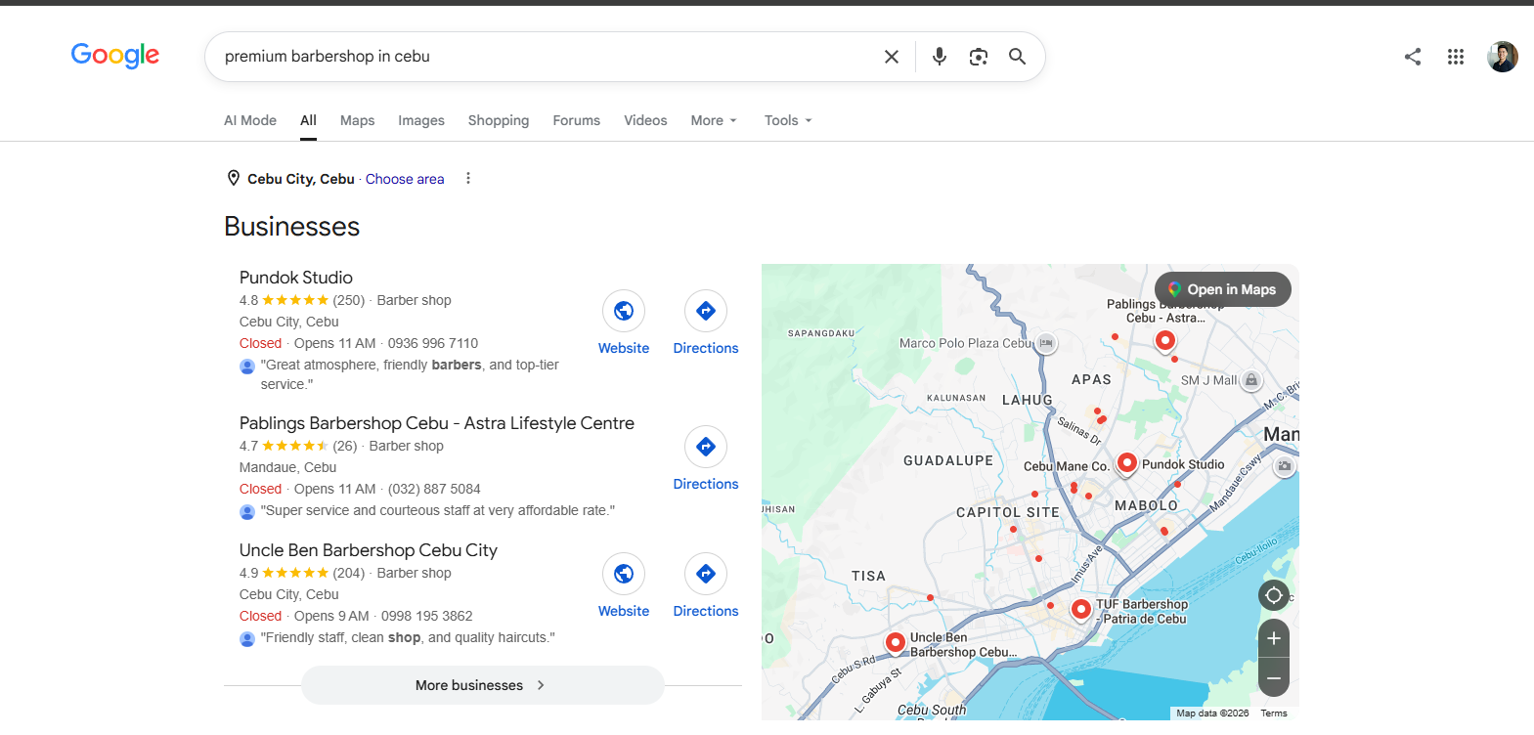Switch to the Forums tab

577,120
